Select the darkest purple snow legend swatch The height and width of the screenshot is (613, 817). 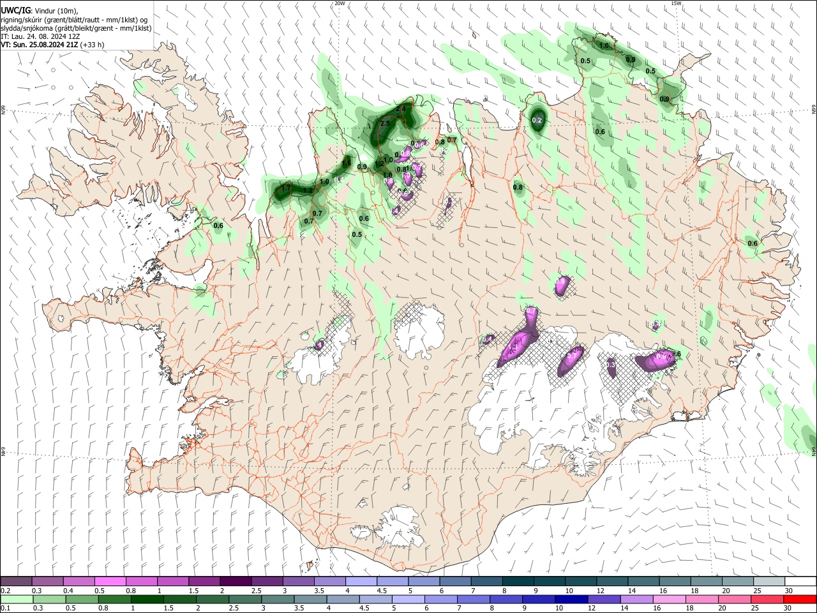(235, 582)
